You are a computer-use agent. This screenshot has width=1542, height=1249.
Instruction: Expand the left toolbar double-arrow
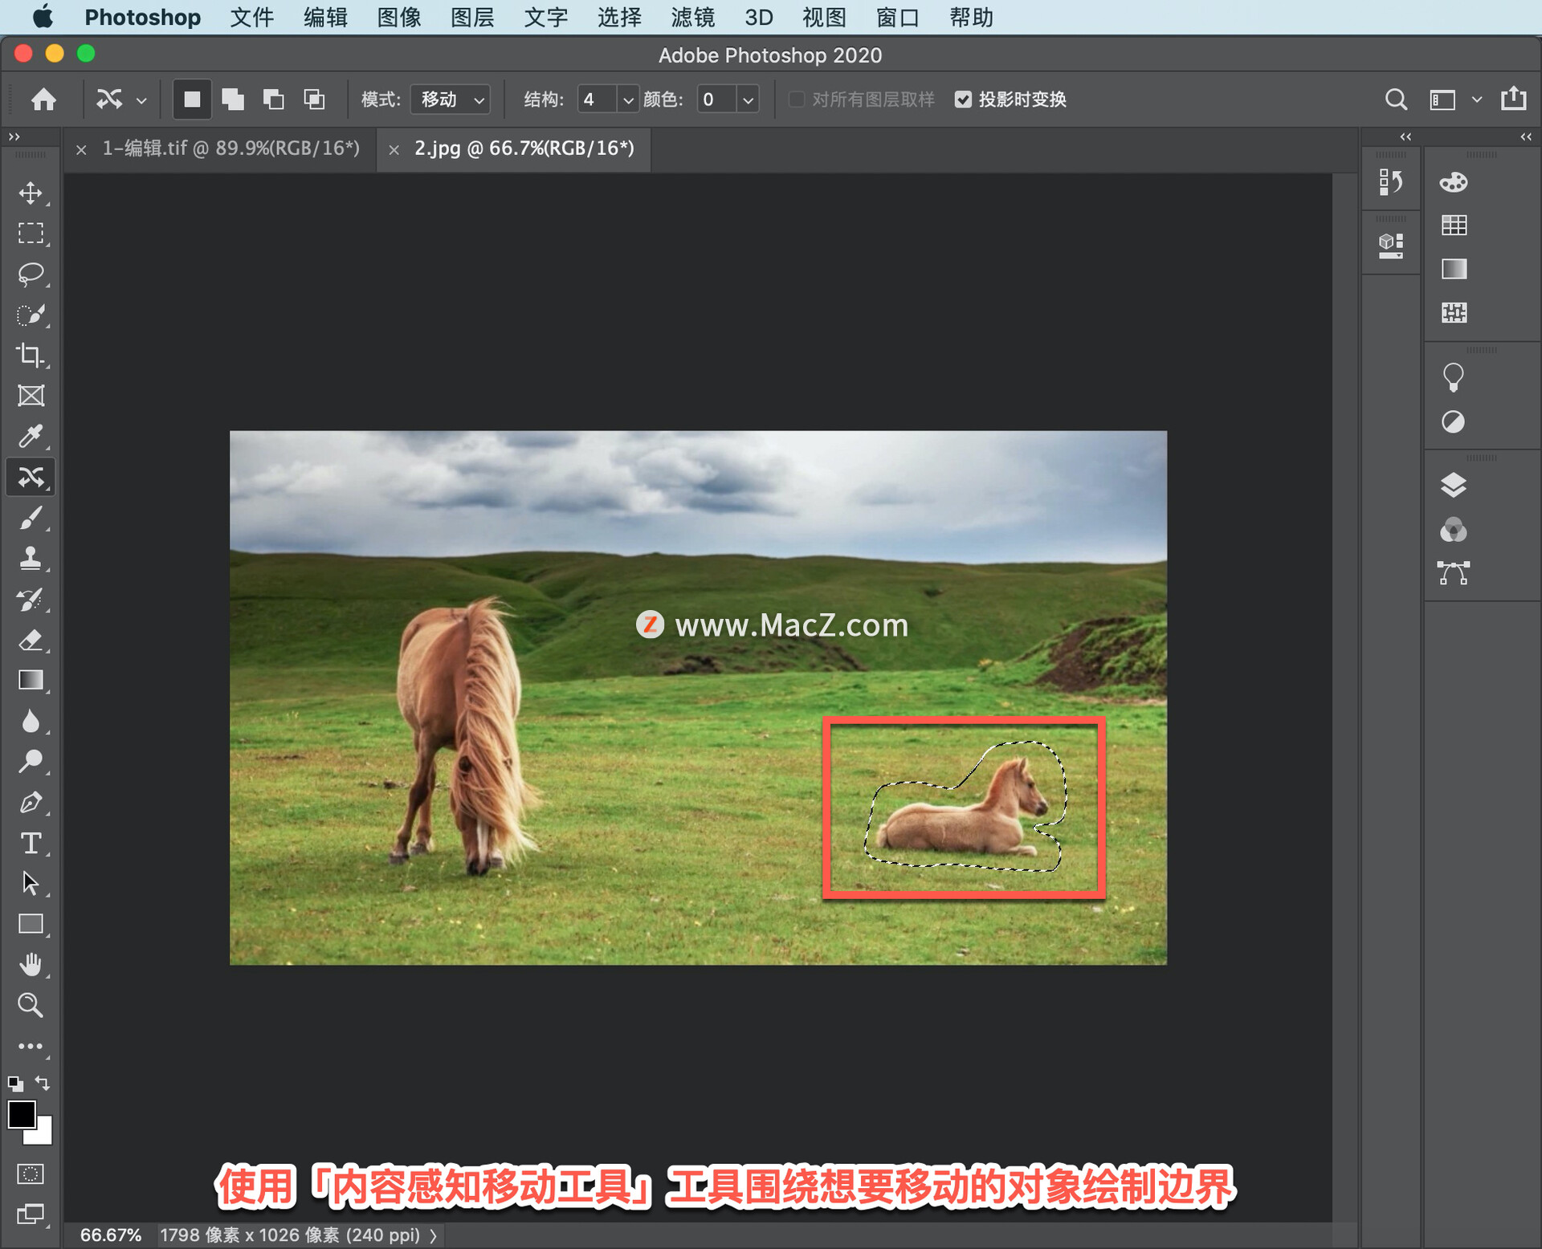pyautogui.click(x=14, y=136)
